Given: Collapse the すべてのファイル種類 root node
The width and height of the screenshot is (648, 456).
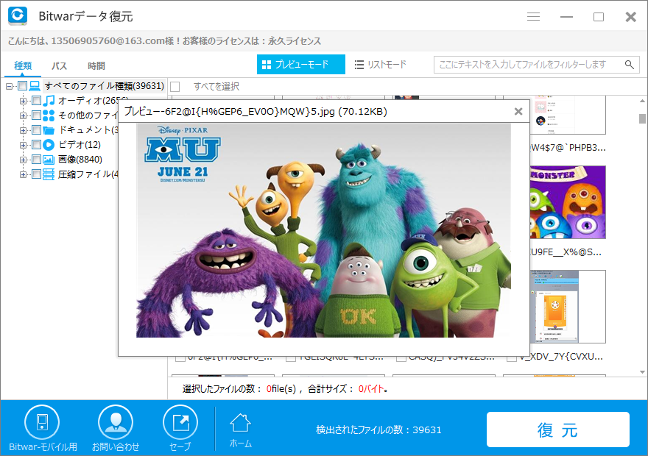Looking at the screenshot, I should pos(9,86).
